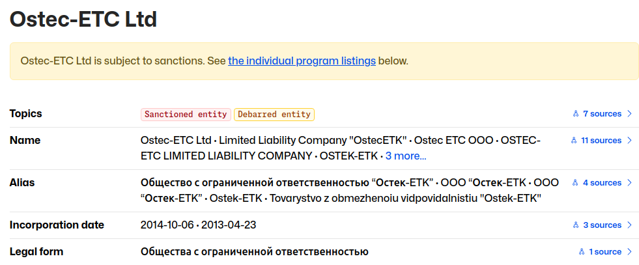The image size is (639, 265).
Task: Click the Ostec-ETC Ltd page heading
Action: [x=83, y=19]
